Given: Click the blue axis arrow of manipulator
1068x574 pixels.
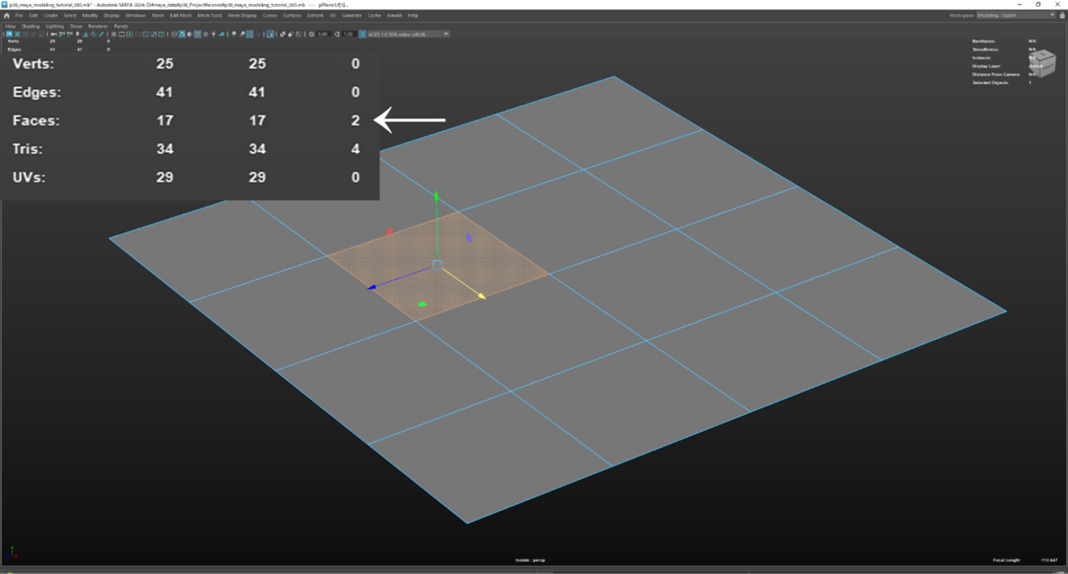Looking at the screenshot, I should pyautogui.click(x=372, y=287).
